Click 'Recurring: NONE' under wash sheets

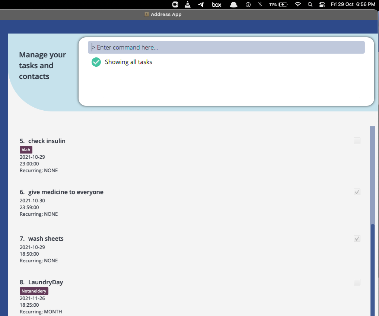pyautogui.click(x=39, y=260)
